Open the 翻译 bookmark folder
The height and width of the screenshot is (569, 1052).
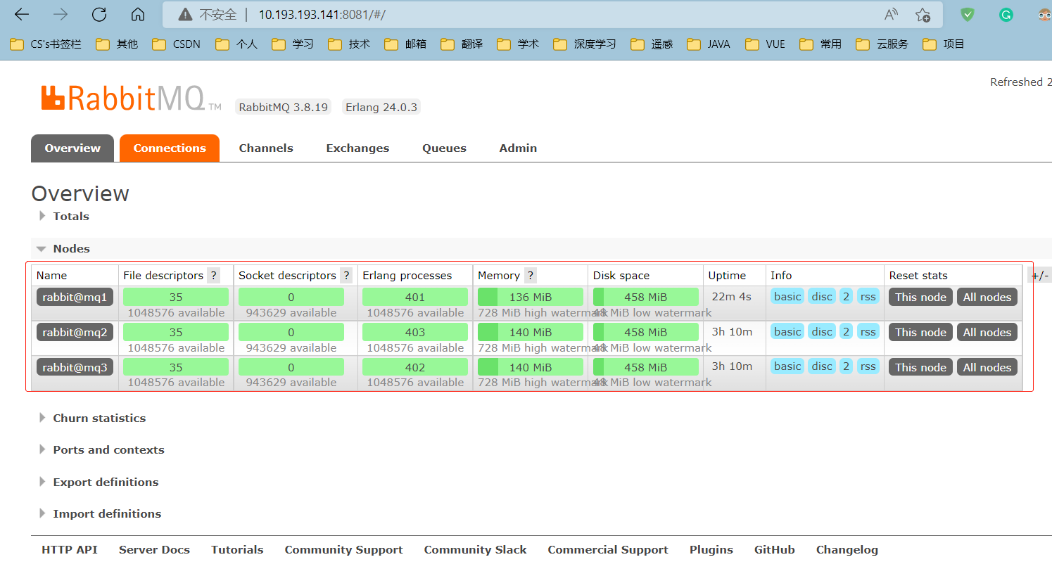point(462,44)
